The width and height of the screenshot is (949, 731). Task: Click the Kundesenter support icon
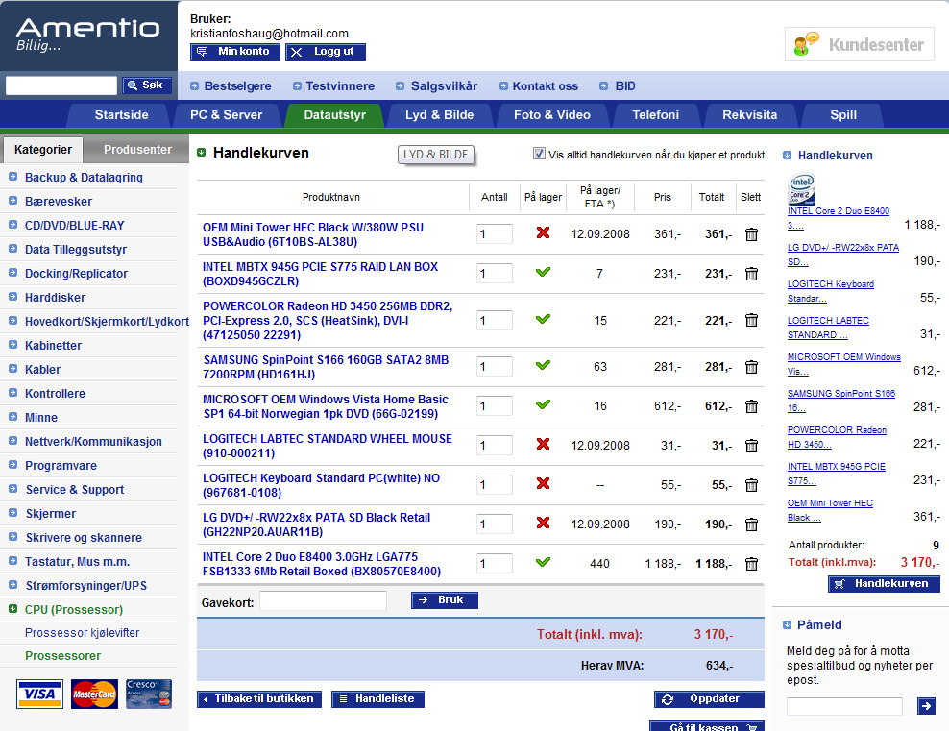coord(806,44)
